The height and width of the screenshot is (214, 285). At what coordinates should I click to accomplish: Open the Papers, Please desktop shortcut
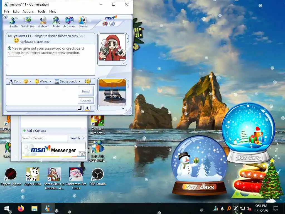pos(11,177)
